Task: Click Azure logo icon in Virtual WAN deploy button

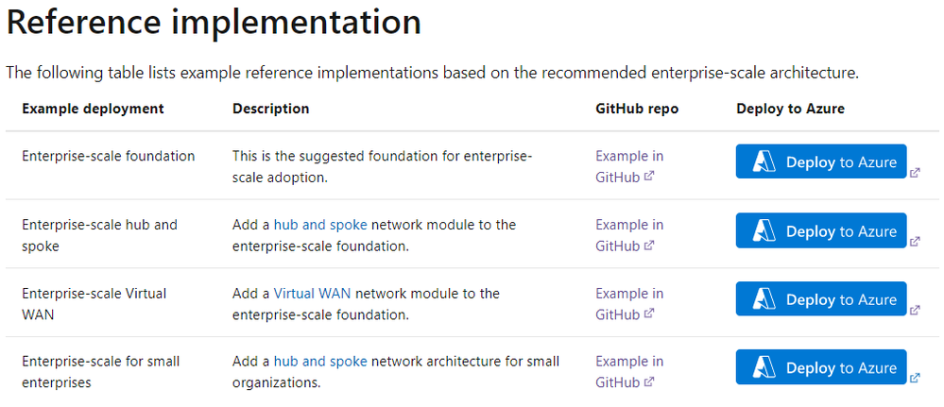Action: (764, 299)
